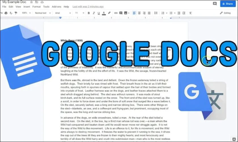
Task: Rename the My Example Doc title
Action: 14,2
